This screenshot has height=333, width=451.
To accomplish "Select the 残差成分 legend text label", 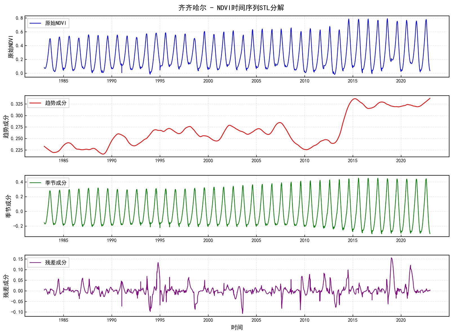I will click(x=56, y=263).
